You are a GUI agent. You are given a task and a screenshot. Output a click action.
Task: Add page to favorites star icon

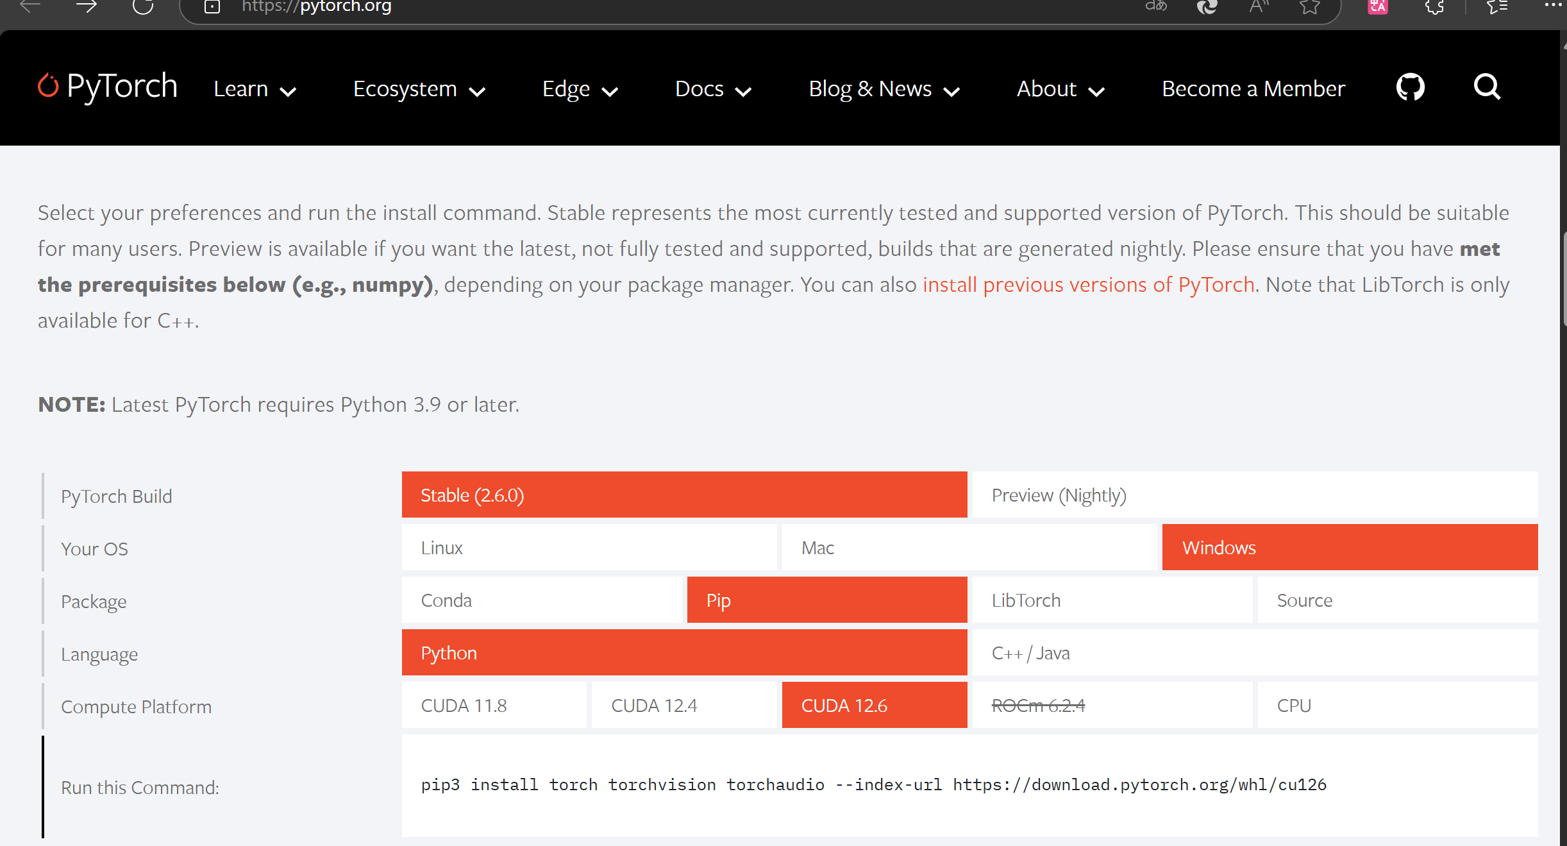(1309, 6)
